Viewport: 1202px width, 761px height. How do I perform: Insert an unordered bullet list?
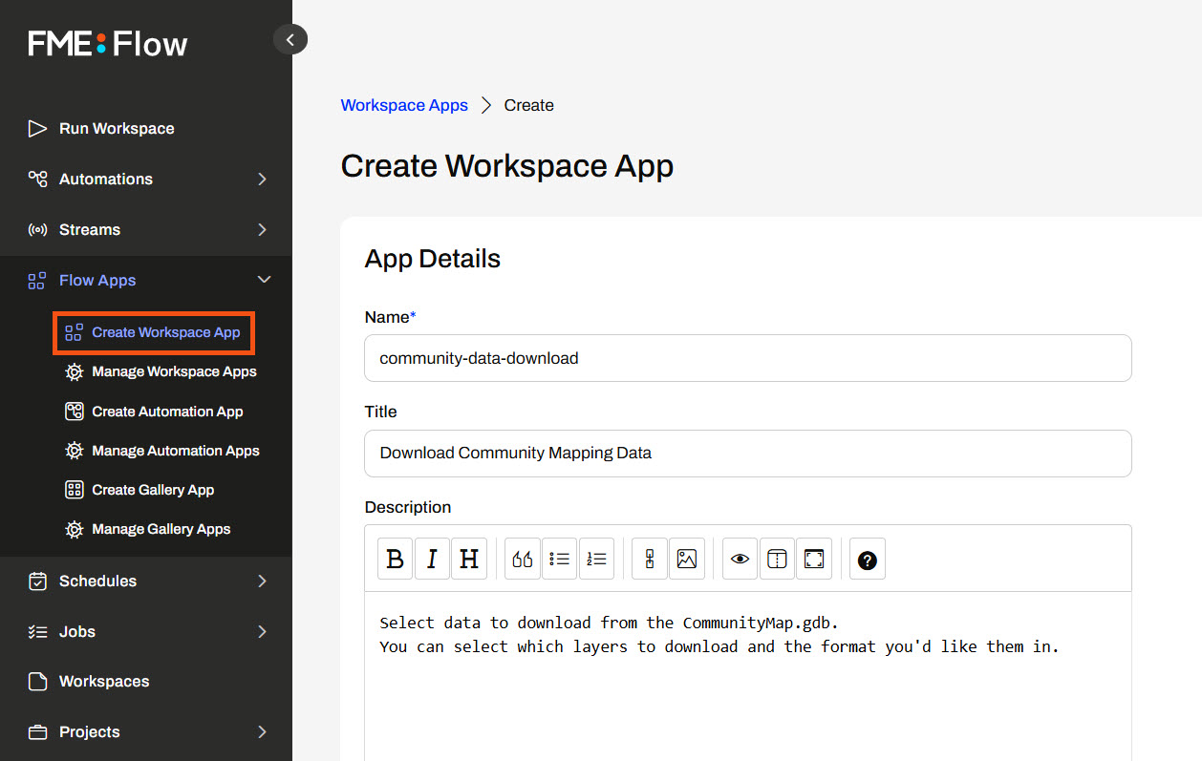click(560, 560)
